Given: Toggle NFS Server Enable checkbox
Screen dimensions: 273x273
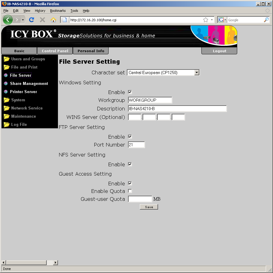Looking at the screenshot, I should click(x=130, y=164).
